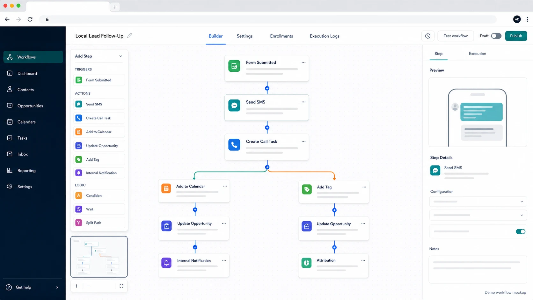This screenshot has width=533, height=300.
Task: Select the Step tab in right panel
Action: [x=438, y=54]
